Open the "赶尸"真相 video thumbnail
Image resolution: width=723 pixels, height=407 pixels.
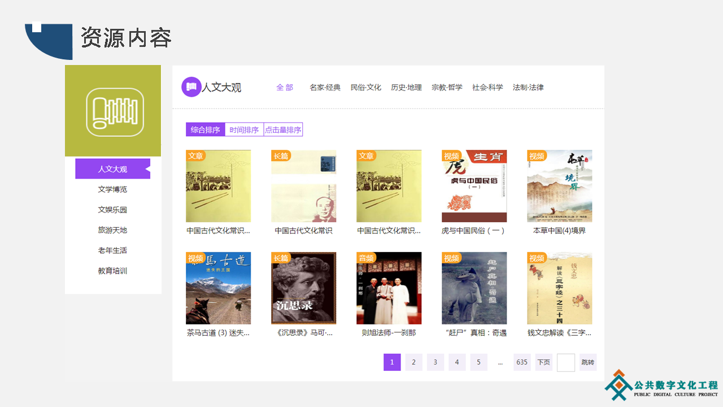pyautogui.click(x=474, y=288)
